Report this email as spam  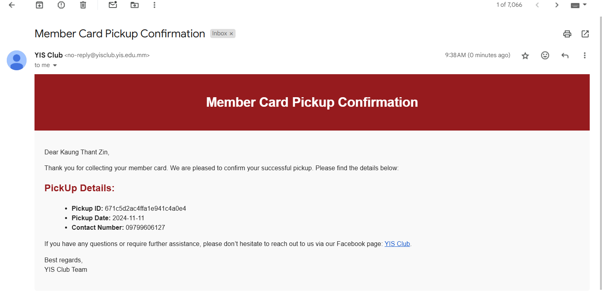(61, 5)
